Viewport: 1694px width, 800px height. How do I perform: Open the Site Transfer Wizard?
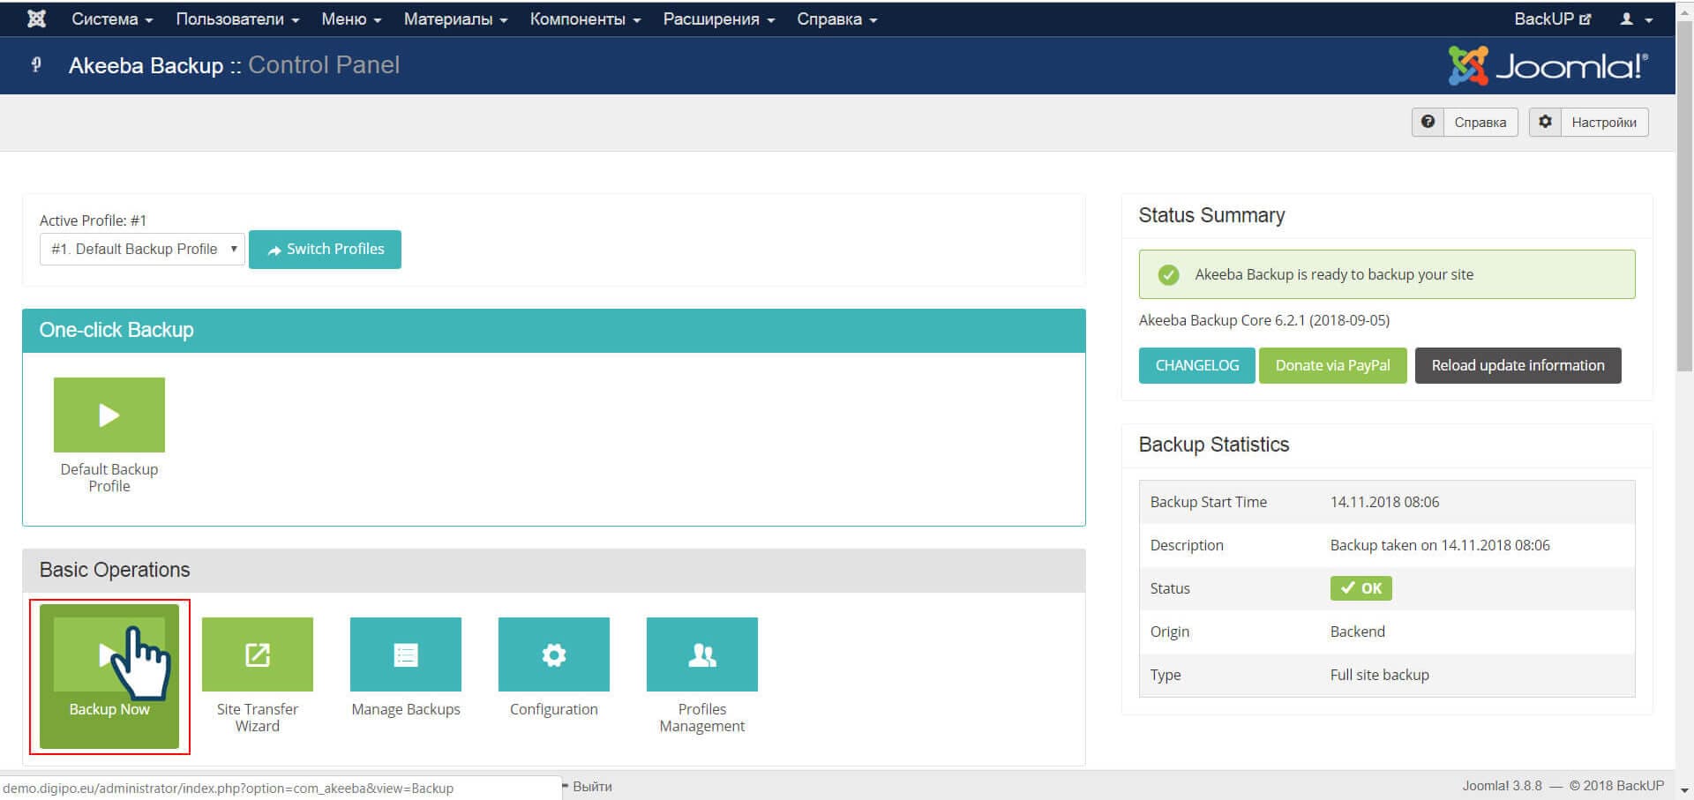tap(257, 654)
